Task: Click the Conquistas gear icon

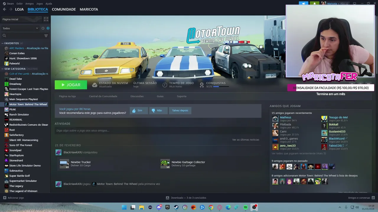Action: click(202, 85)
